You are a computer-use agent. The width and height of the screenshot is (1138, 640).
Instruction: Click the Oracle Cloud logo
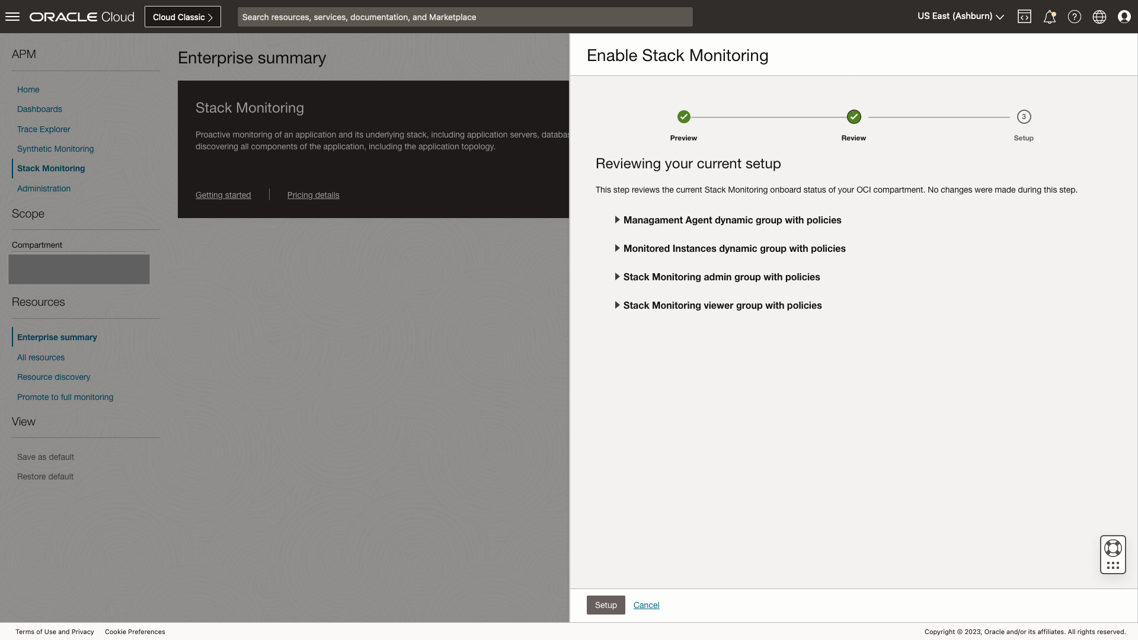81,16
